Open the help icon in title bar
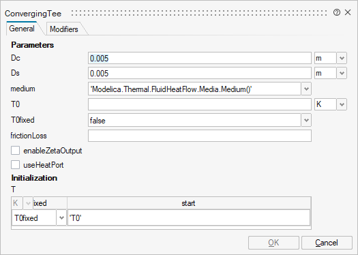 337,12
